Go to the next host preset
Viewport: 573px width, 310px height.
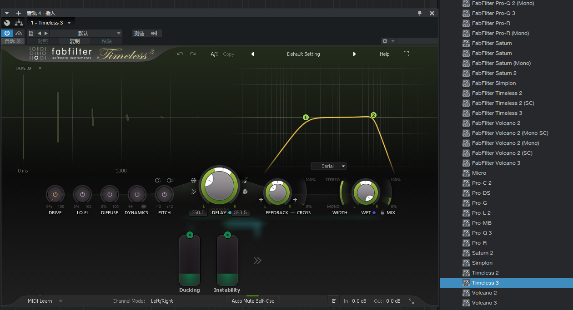pyautogui.click(x=45, y=33)
